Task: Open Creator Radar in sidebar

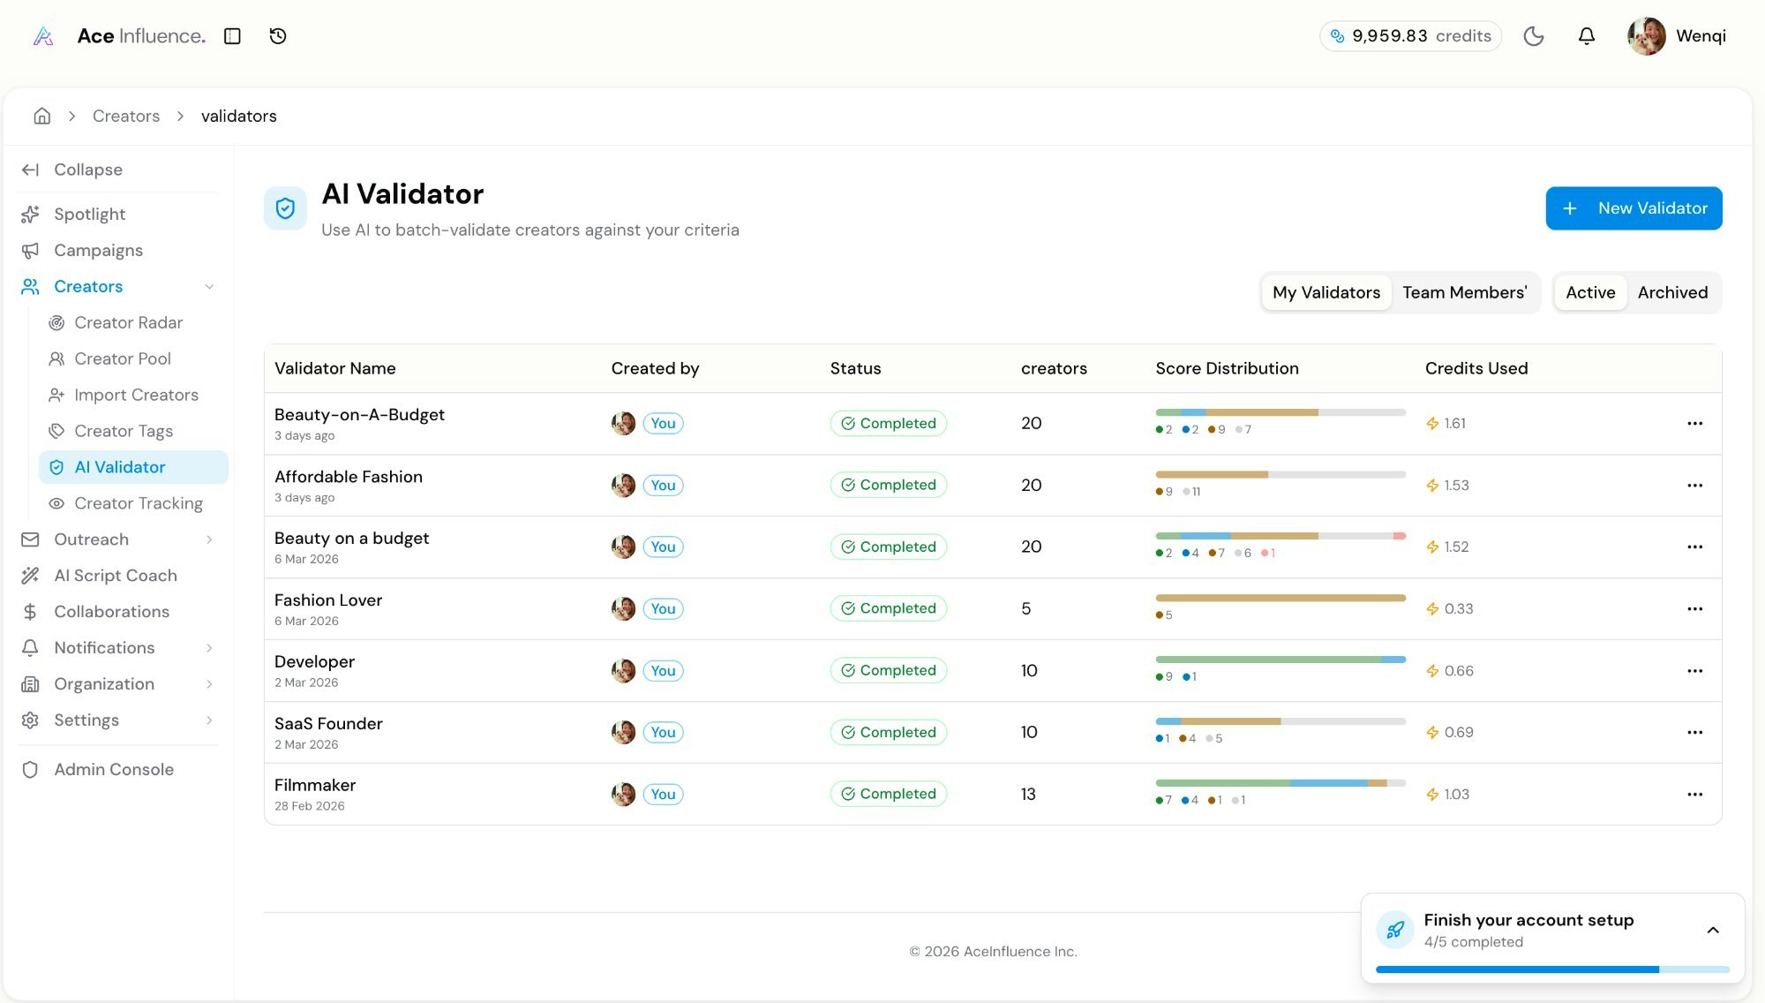Action: pos(128,323)
